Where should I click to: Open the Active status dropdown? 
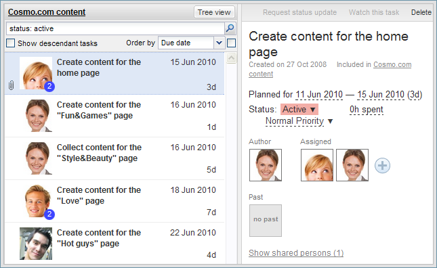pyautogui.click(x=299, y=110)
